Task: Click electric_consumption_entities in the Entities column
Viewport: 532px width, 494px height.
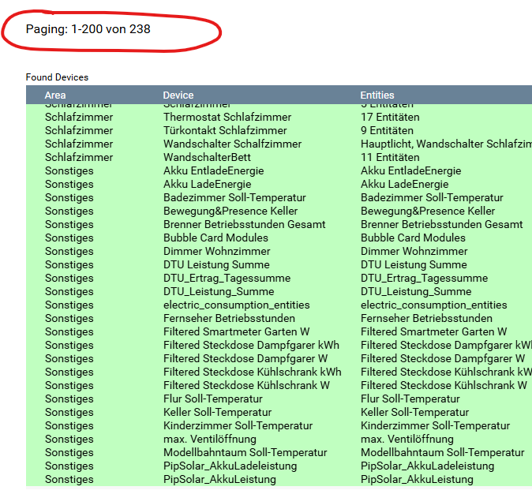Action: [x=433, y=305]
